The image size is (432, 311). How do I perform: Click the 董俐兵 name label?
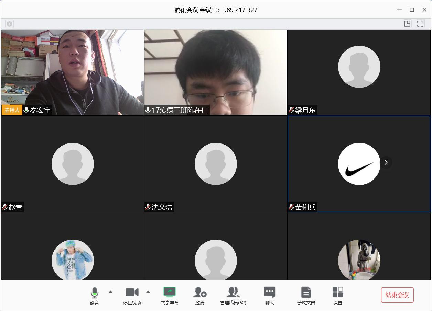pos(305,207)
